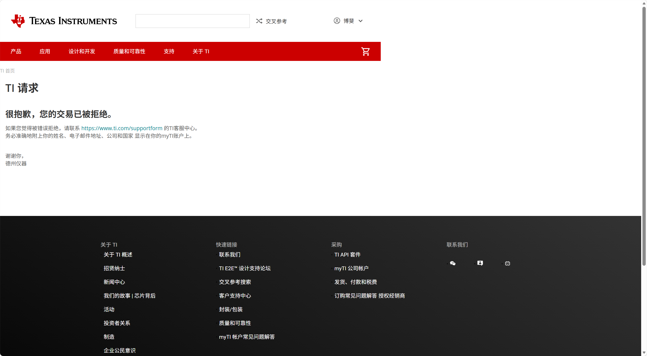
Task: Open 活动 footer link
Action: tap(109, 310)
